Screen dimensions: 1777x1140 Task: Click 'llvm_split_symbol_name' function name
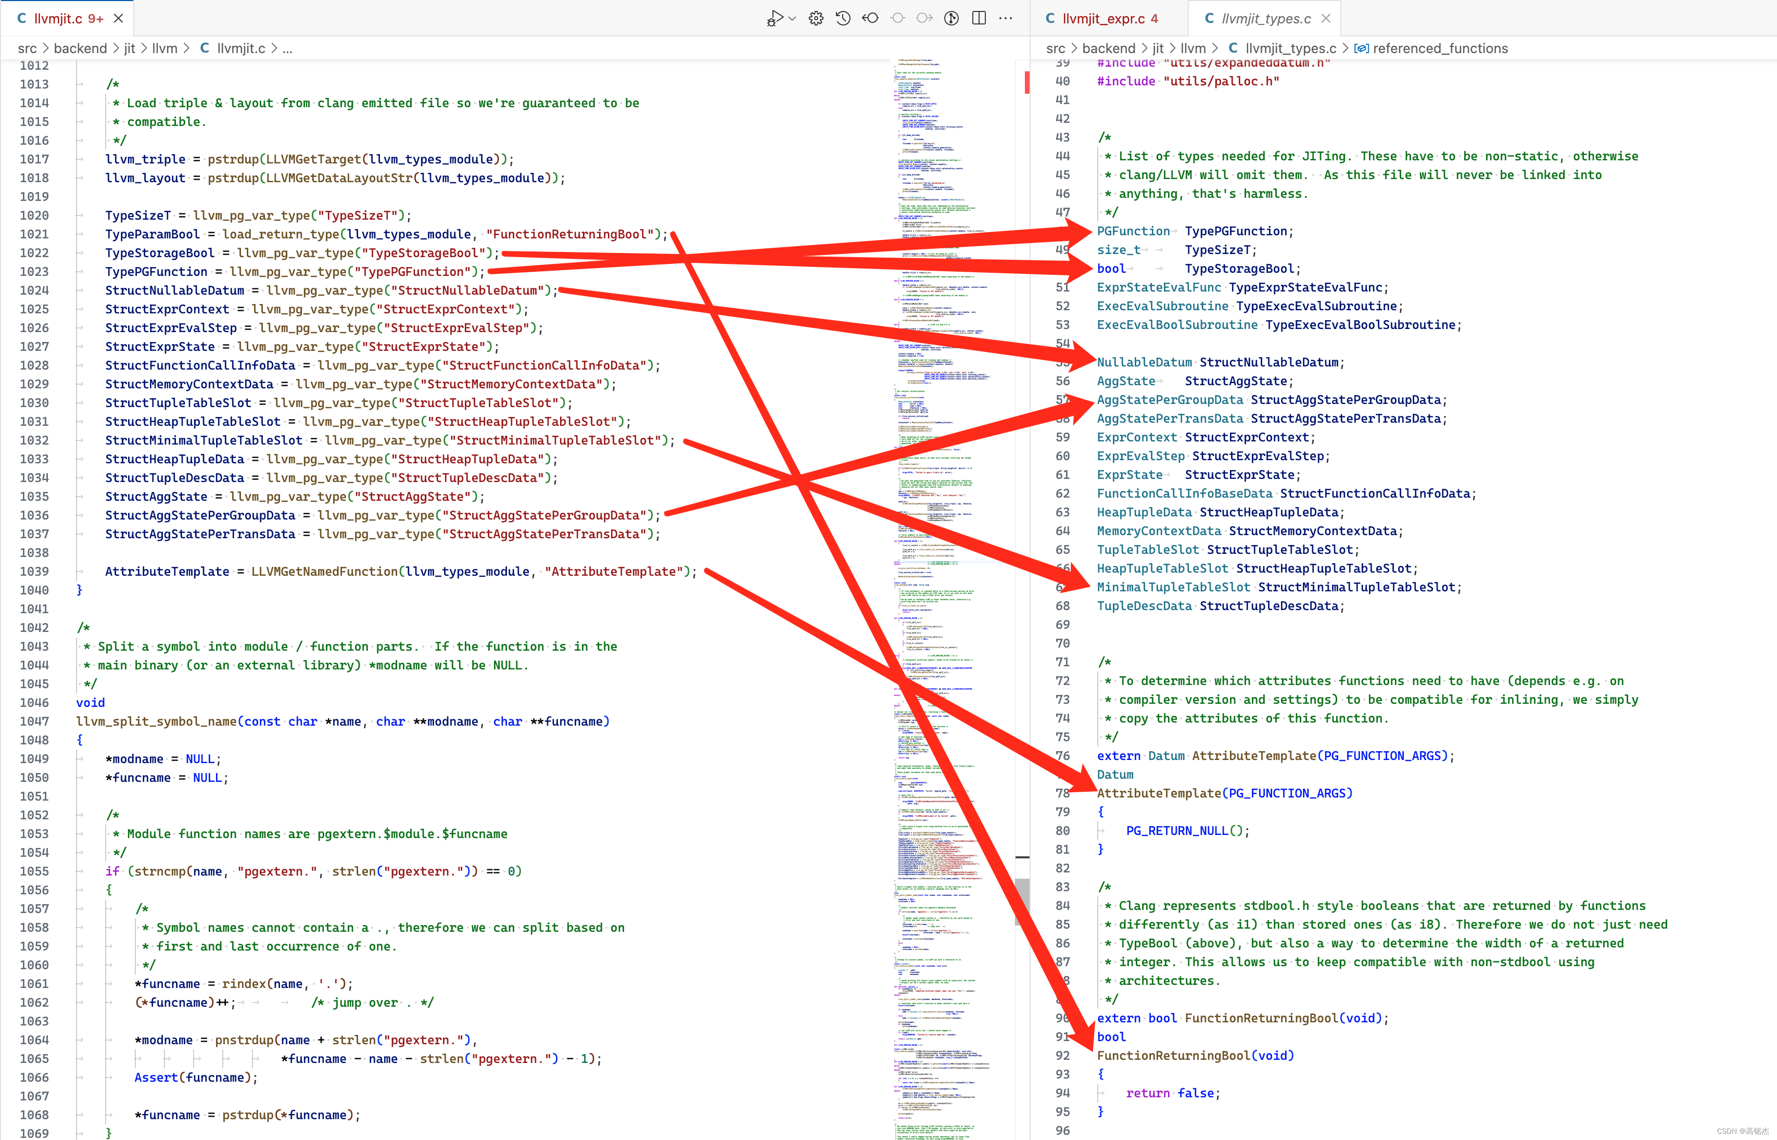(x=156, y=722)
